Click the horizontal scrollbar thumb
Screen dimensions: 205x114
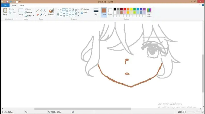[x=83, y=109]
